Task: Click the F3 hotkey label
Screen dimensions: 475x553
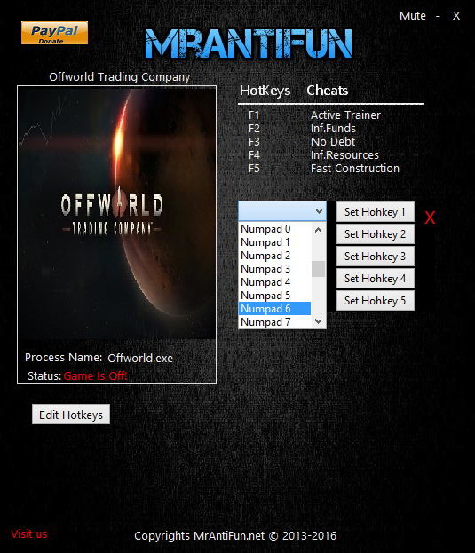Action: point(254,142)
